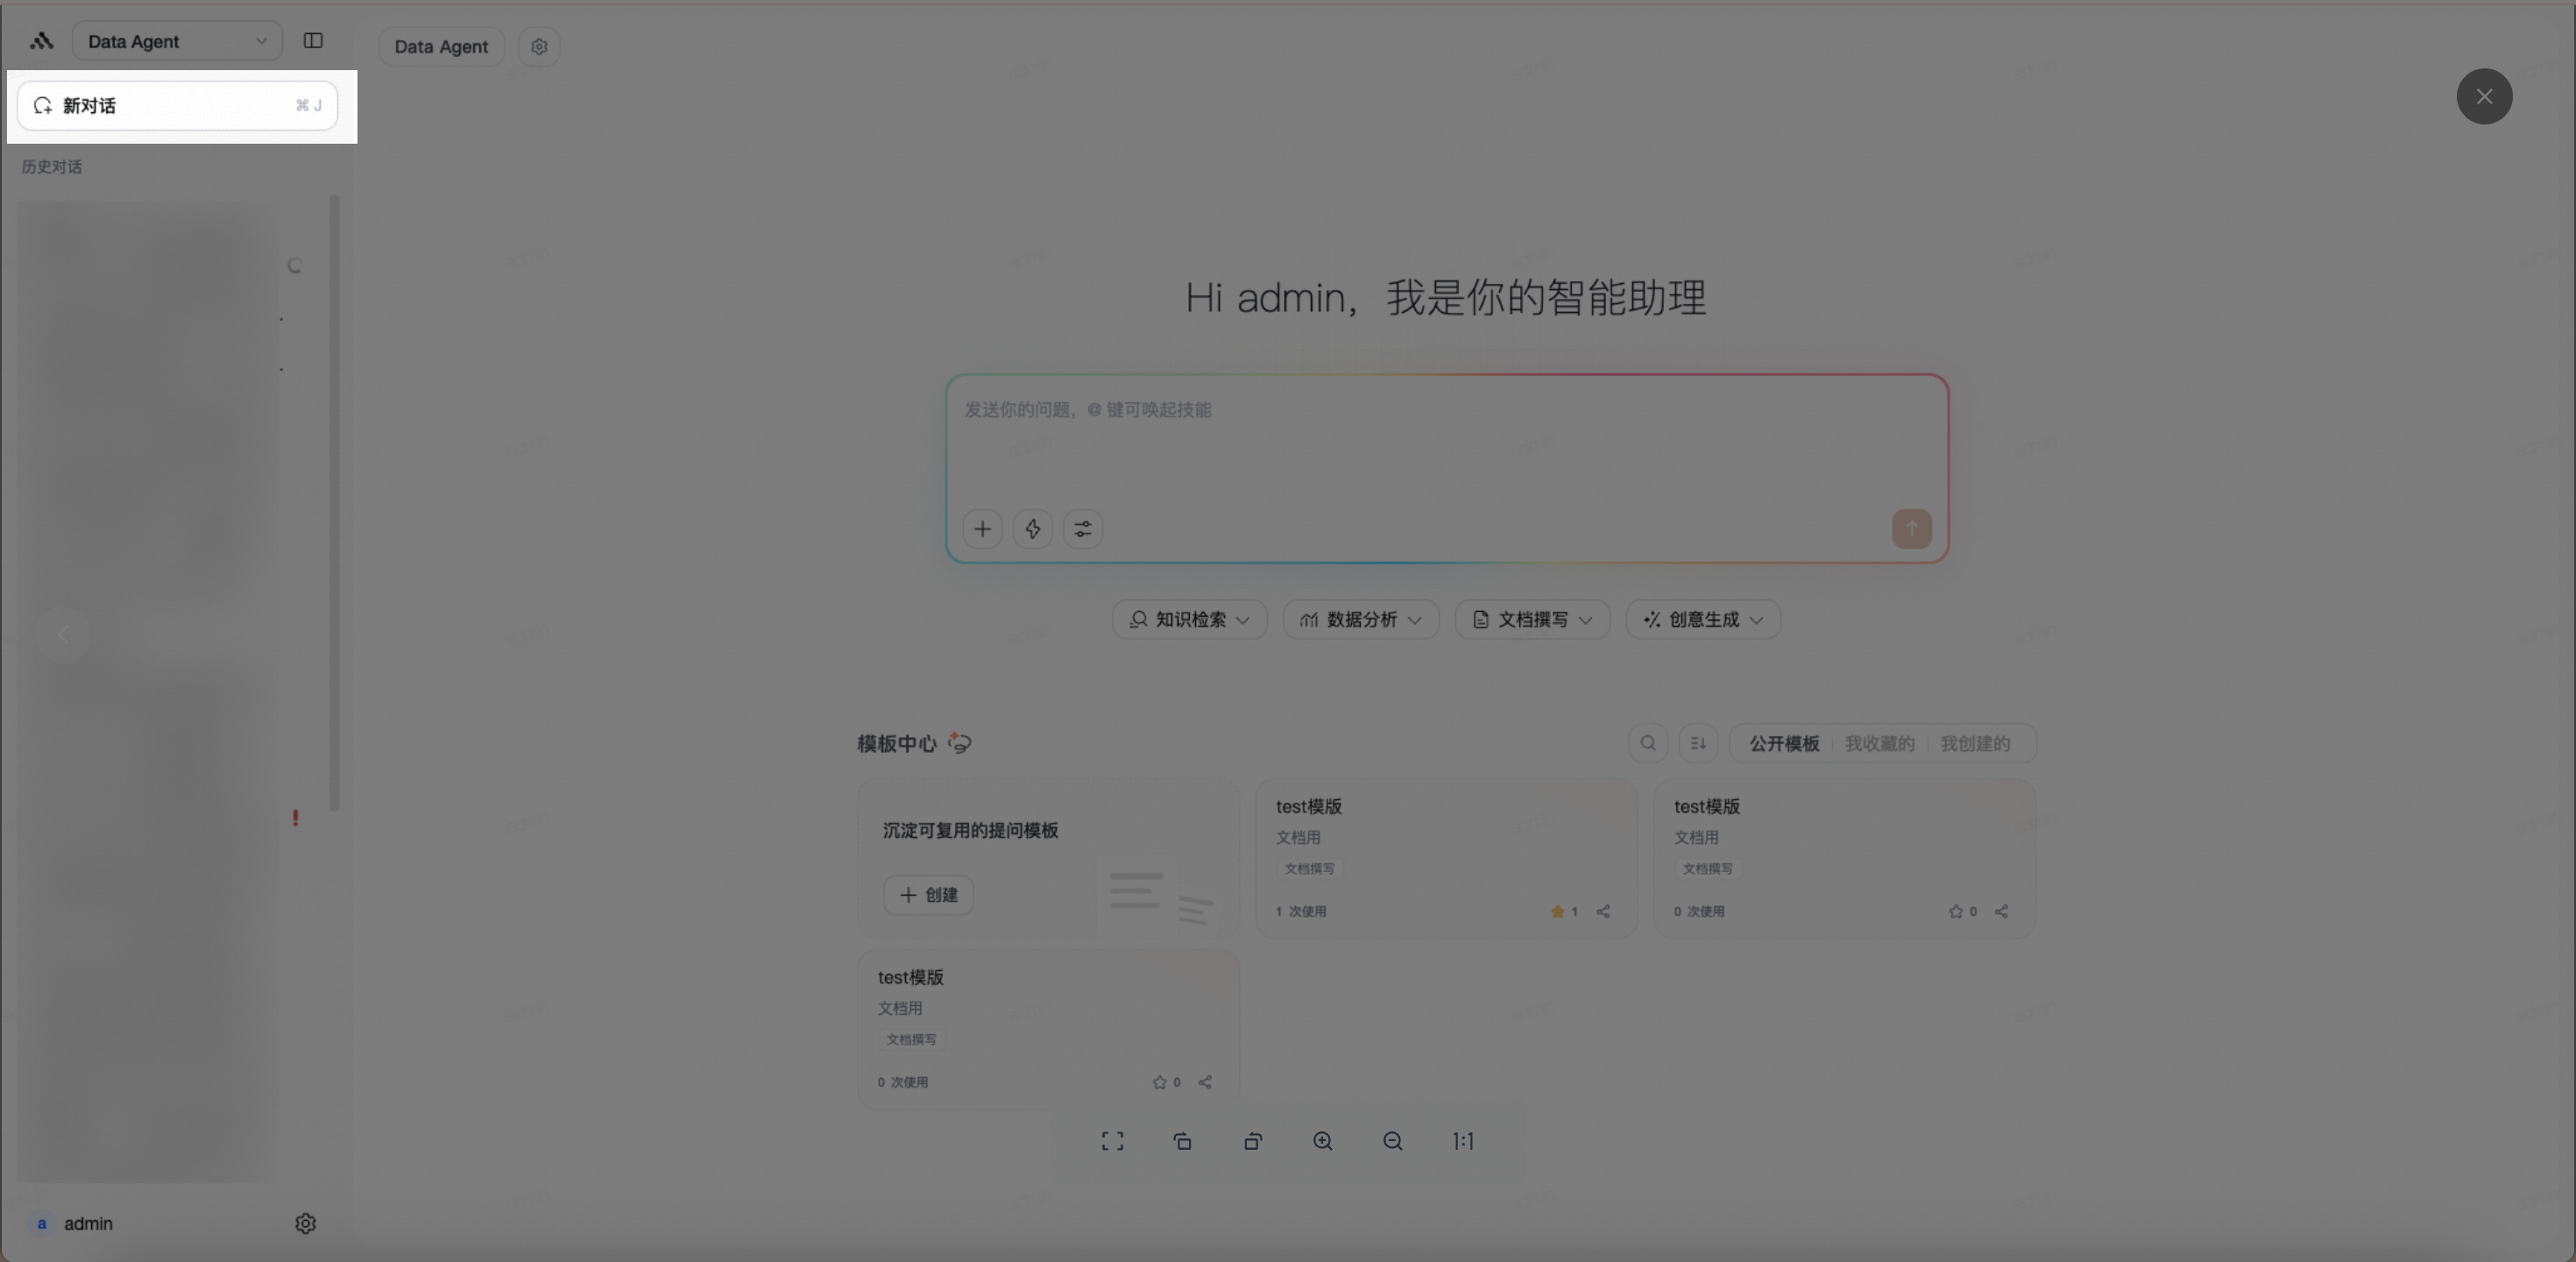Zoom in using the magnifier plus icon
This screenshot has width=2576, height=1262.
(x=1322, y=1141)
